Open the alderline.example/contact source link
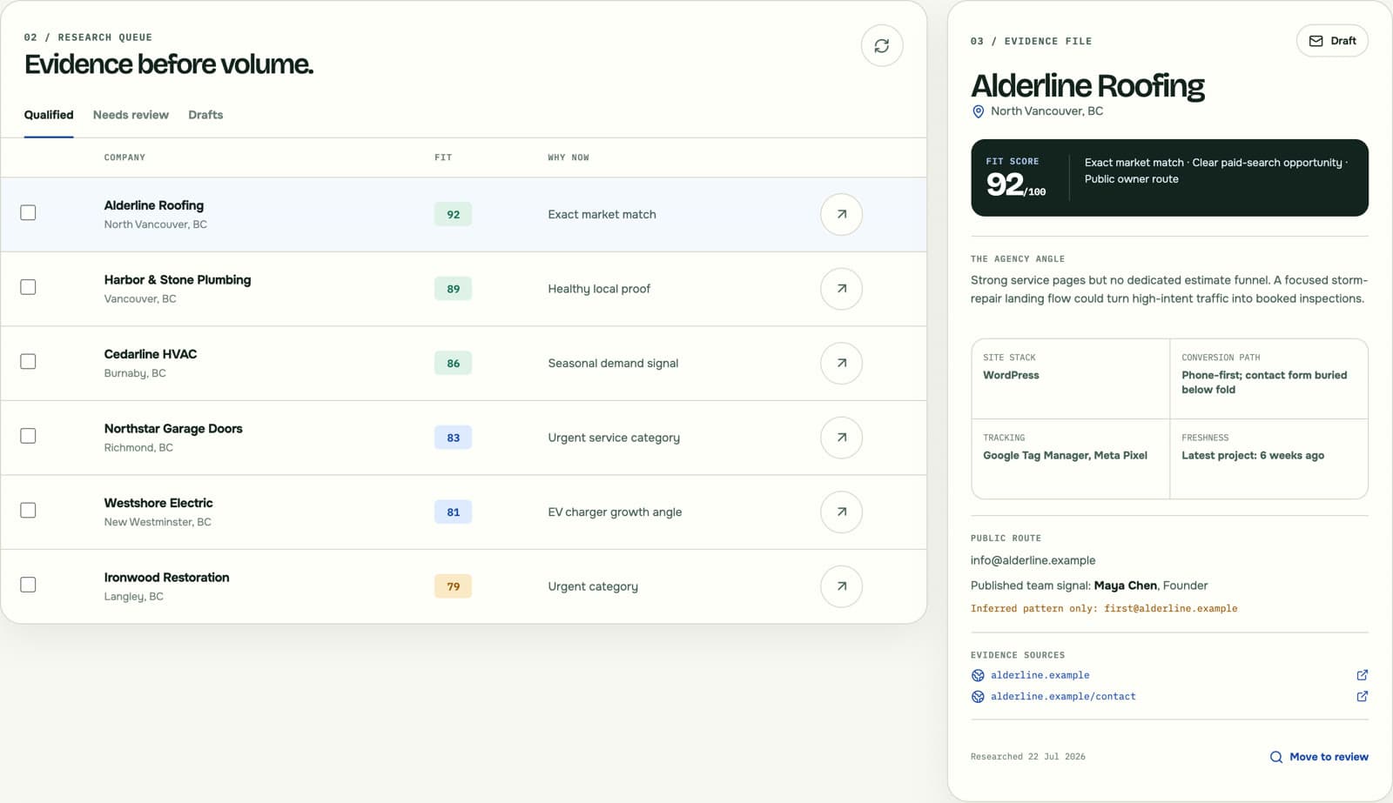Viewport: 1393px width, 803px height. click(x=1063, y=696)
